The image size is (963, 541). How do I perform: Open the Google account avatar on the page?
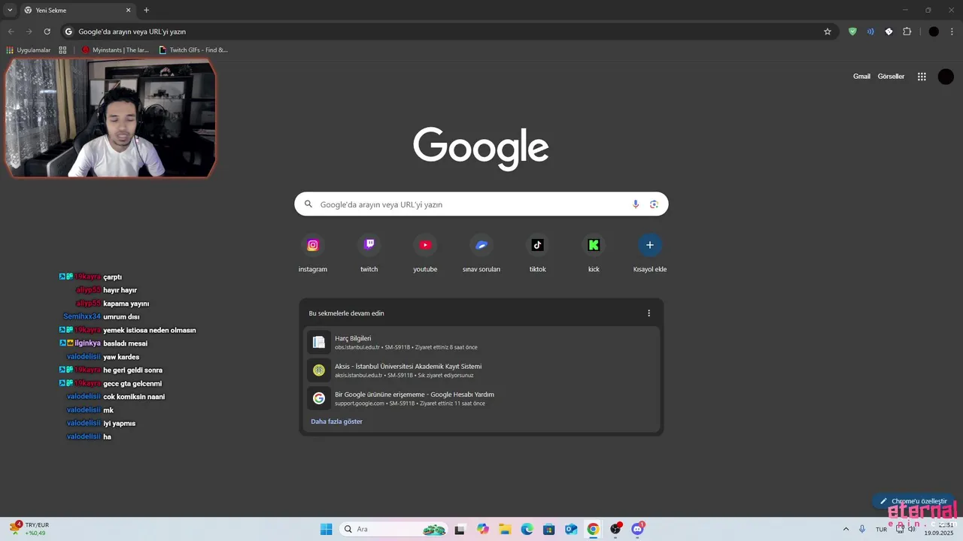pyautogui.click(x=946, y=77)
